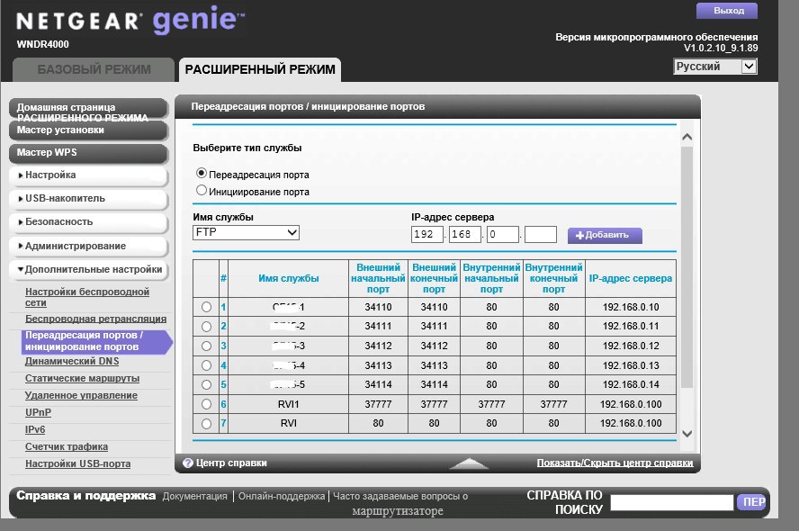799x531 pixels.
Task: Click the plus icon on Добавить button
Action: 579,236
